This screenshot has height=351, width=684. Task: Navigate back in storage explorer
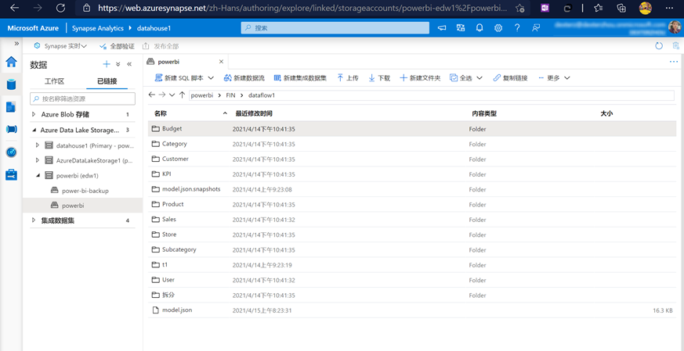coord(152,95)
